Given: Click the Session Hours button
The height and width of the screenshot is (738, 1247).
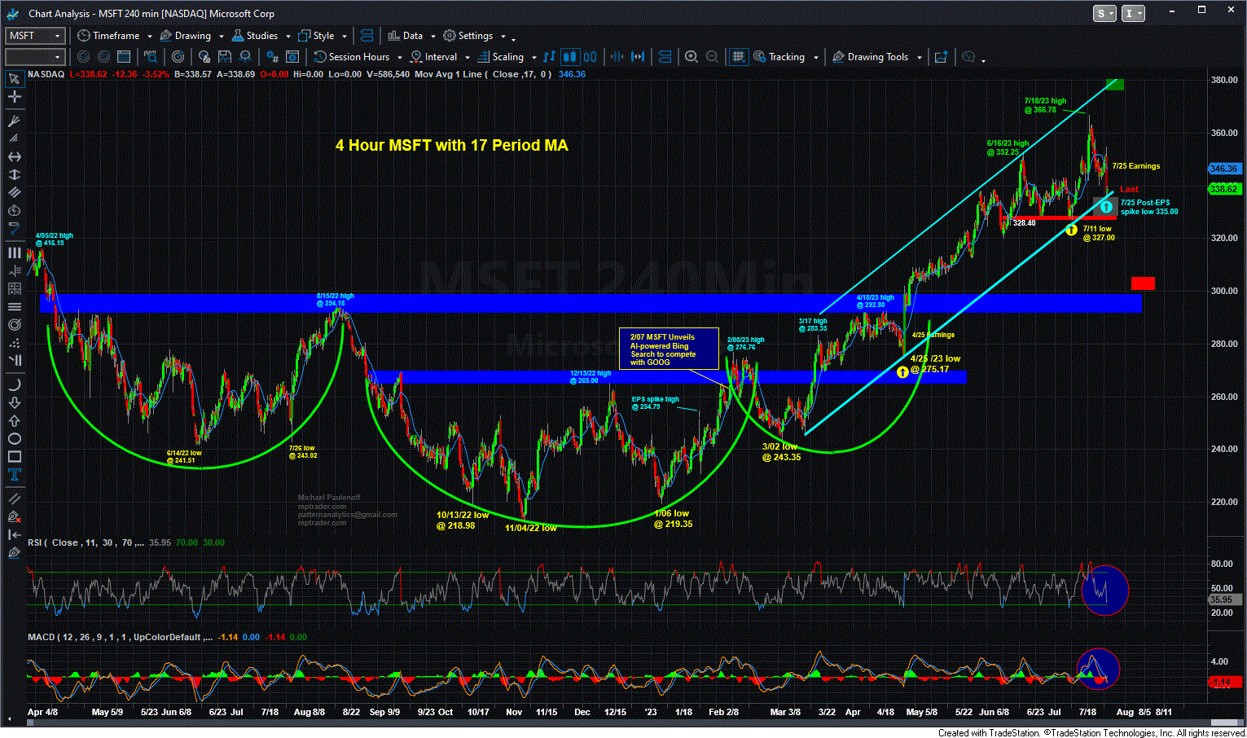Looking at the screenshot, I should coord(353,57).
